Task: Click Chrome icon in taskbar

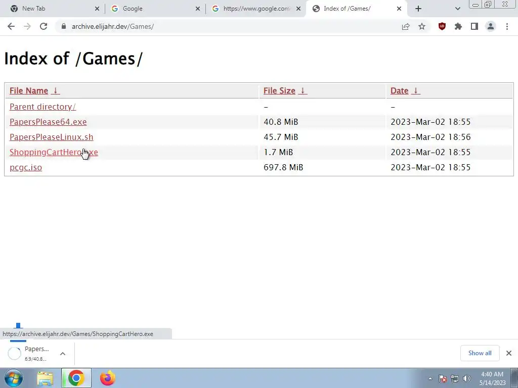Action: (76, 378)
